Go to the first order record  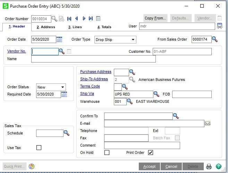point(69,19)
